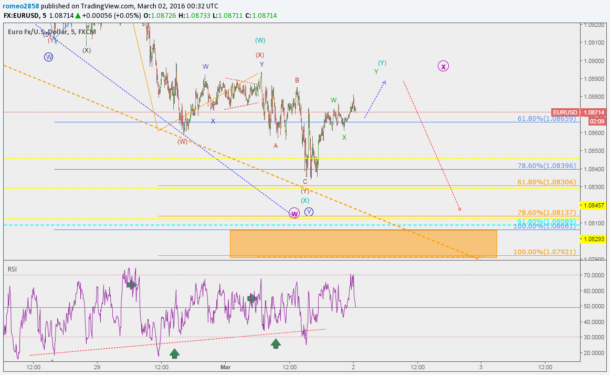Select the red A wave label

click(x=276, y=145)
